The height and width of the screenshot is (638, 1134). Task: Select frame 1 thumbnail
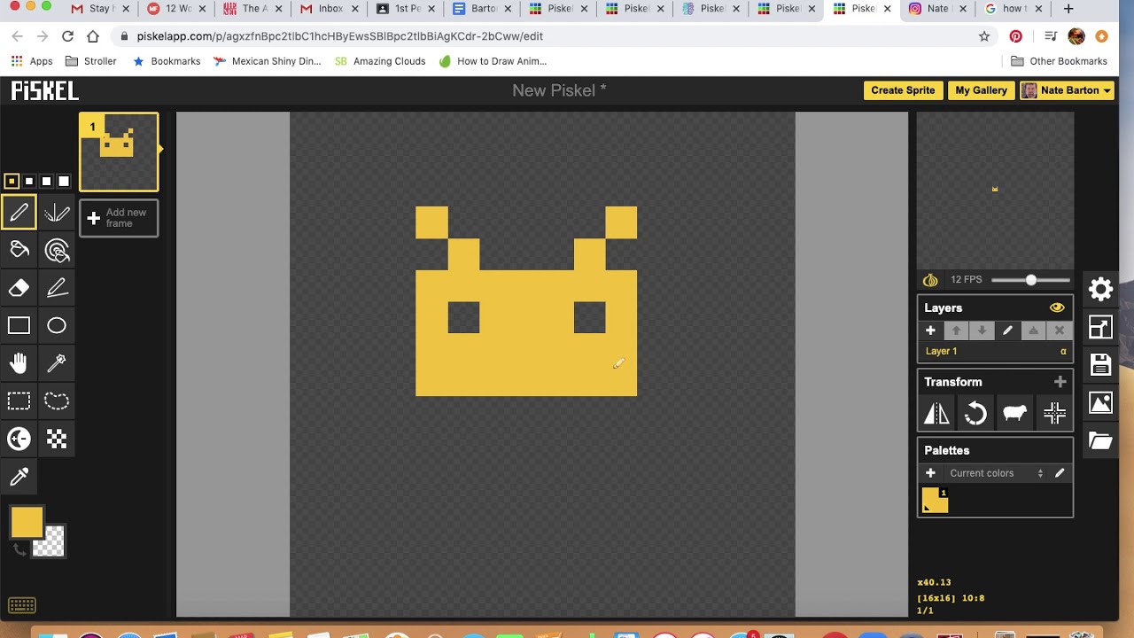(x=119, y=152)
